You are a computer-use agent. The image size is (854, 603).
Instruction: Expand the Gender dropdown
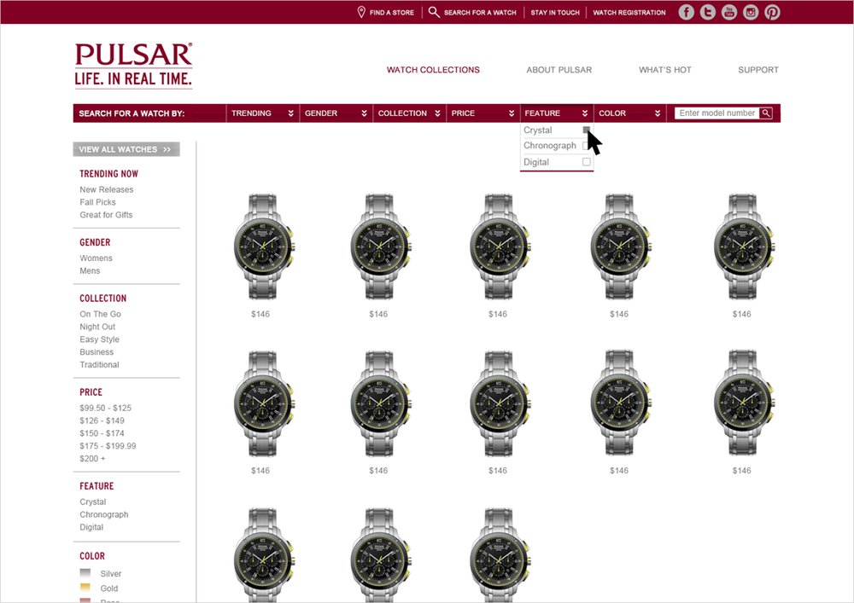point(336,113)
